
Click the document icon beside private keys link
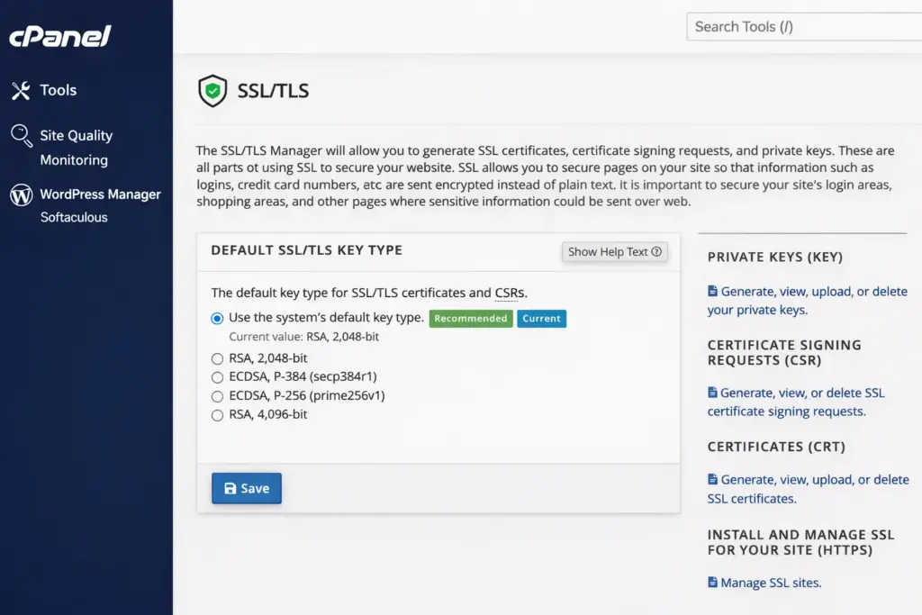coord(713,292)
